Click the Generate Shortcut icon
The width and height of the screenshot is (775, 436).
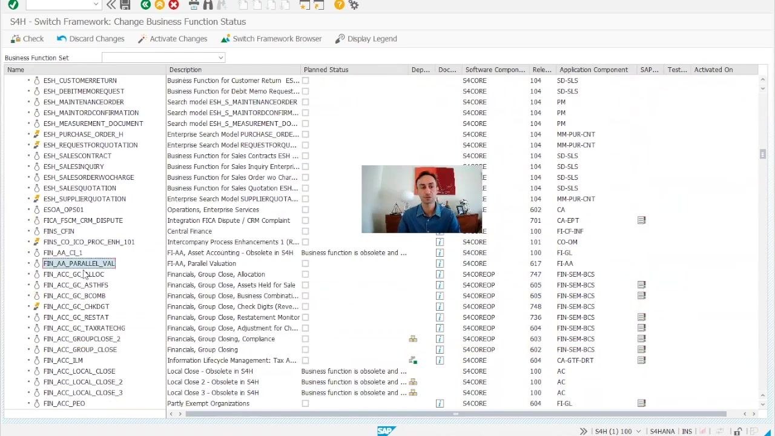pos(318,5)
